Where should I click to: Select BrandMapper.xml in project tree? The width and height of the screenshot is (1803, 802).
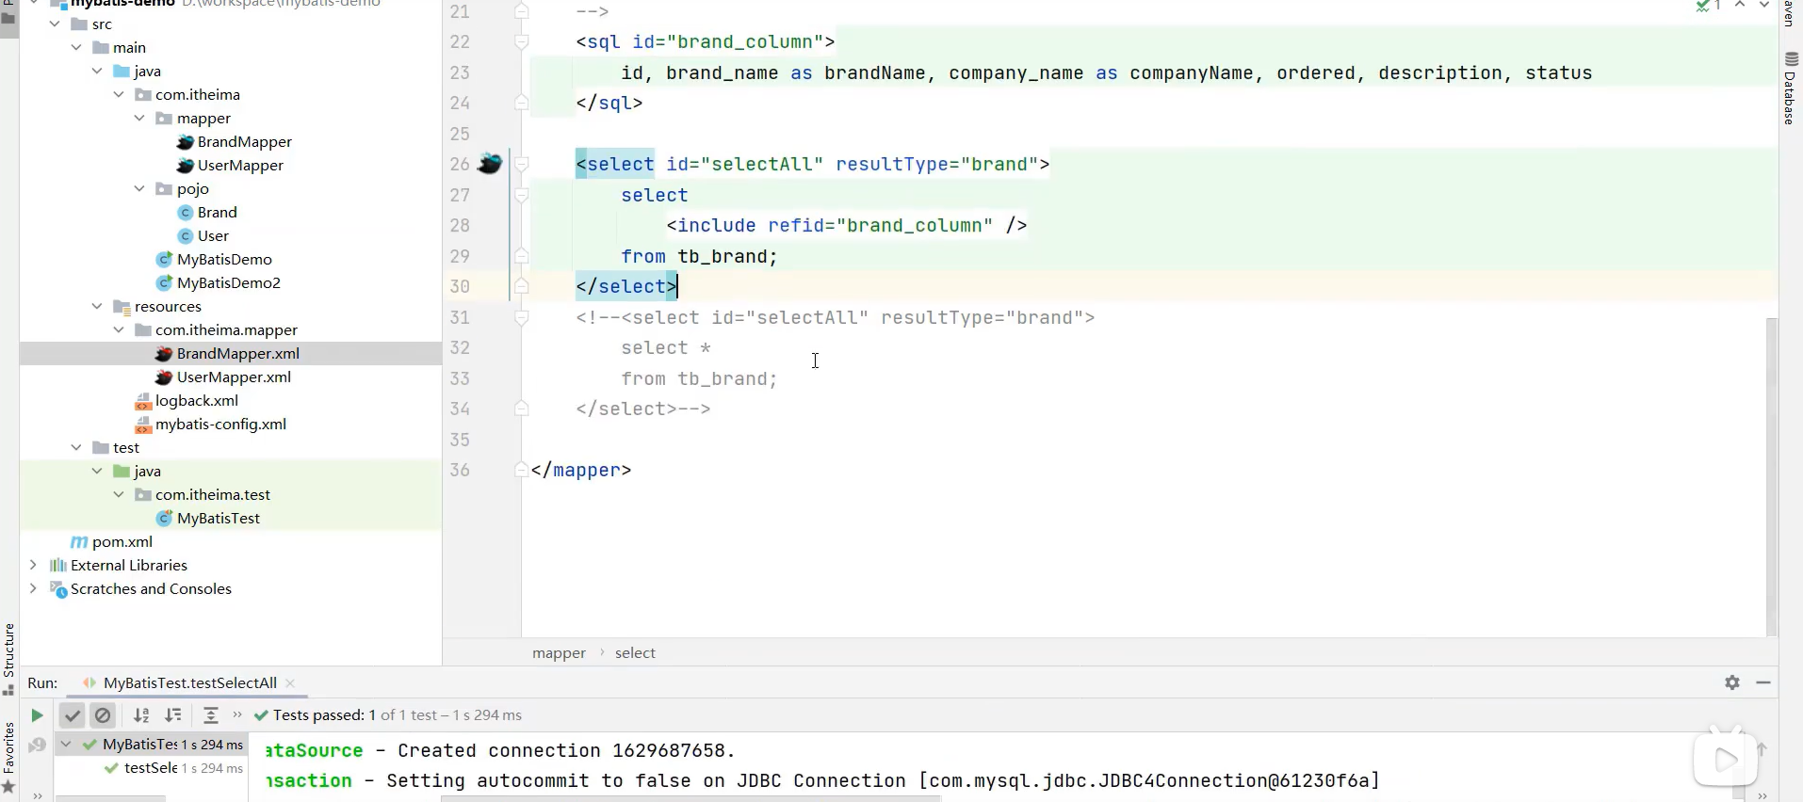pyautogui.click(x=231, y=353)
